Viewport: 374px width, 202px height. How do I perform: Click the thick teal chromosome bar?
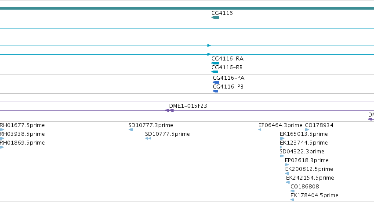pos(187,8)
